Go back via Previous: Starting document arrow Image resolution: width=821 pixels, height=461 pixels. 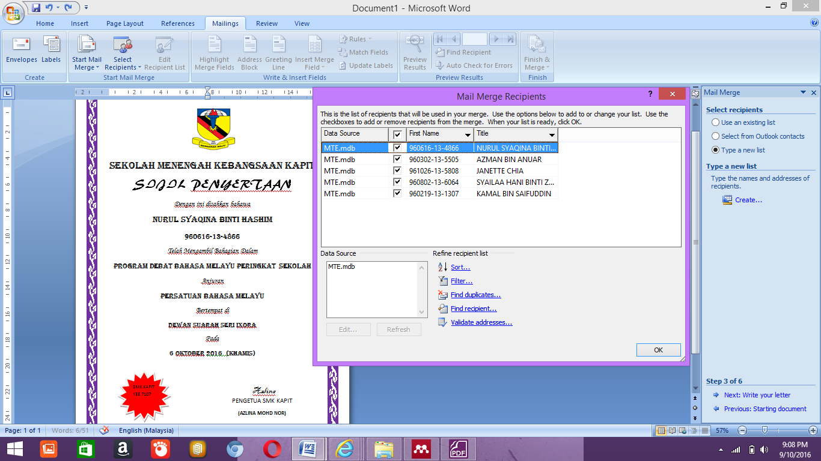[716, 409]
